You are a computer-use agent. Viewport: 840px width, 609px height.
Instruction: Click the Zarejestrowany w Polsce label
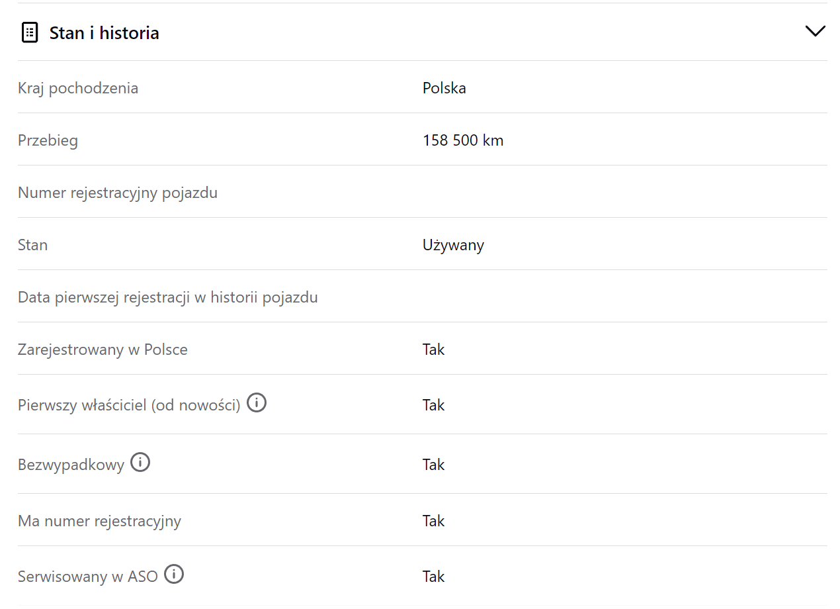click(103, 350)
